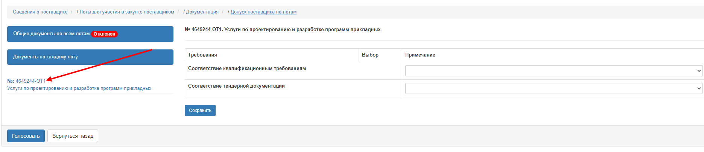The height and width of the screenshot is (152, 704).
Task: Click the Вернуться назад button
Action: point(73,136)
